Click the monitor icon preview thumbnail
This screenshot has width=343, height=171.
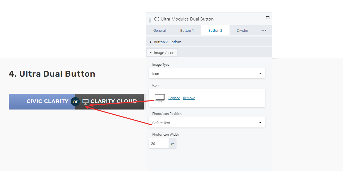160,98
